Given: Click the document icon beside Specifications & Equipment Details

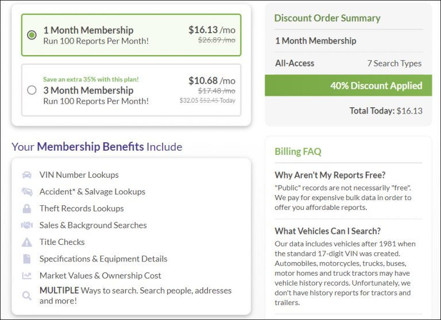Looking at the screenshot, I should click(x=27, y=259).
